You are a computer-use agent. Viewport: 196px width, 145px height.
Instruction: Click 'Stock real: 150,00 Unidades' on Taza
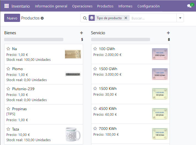point(29,140)
